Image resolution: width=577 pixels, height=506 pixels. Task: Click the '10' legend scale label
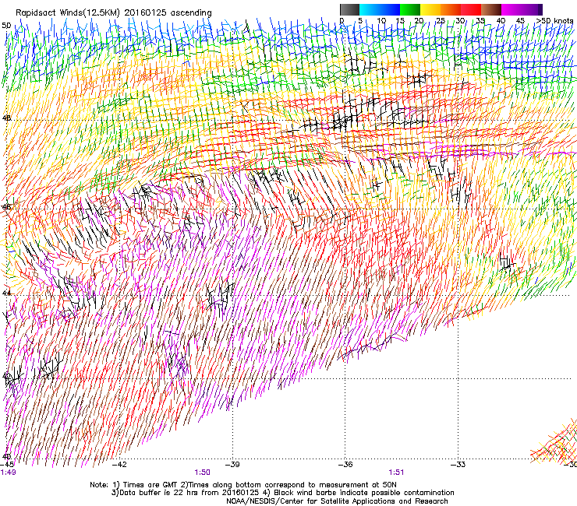(381, 20)
